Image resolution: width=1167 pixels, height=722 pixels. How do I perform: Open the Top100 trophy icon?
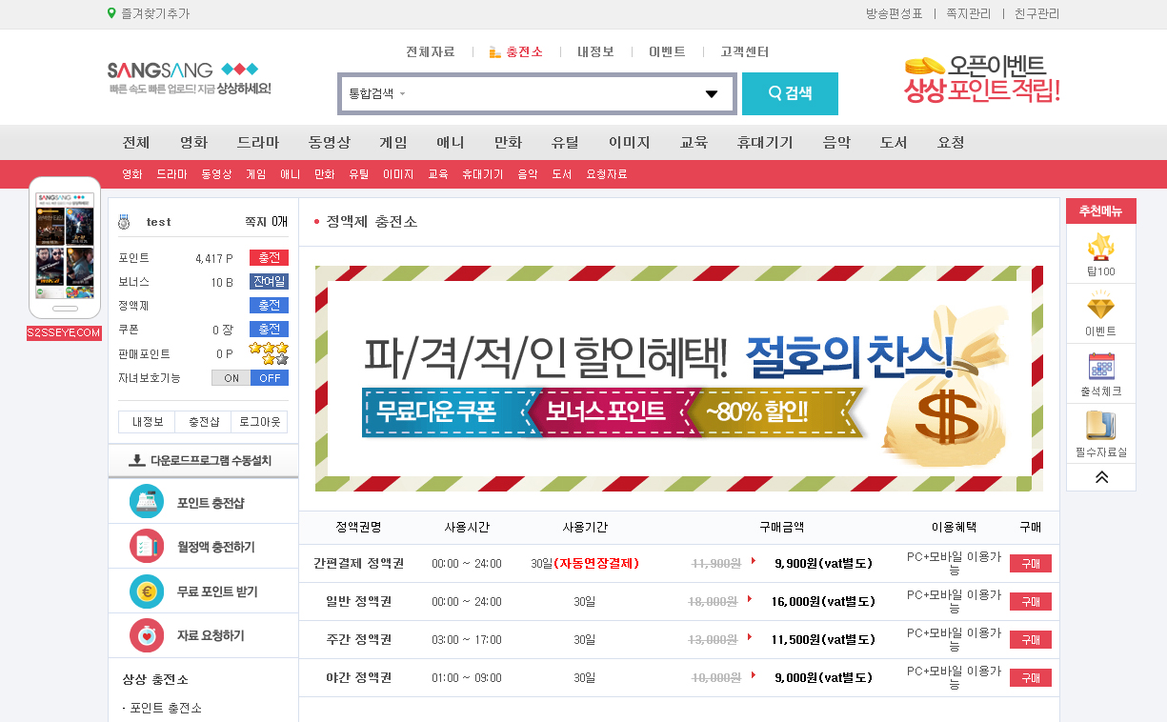click(1100, 248)
